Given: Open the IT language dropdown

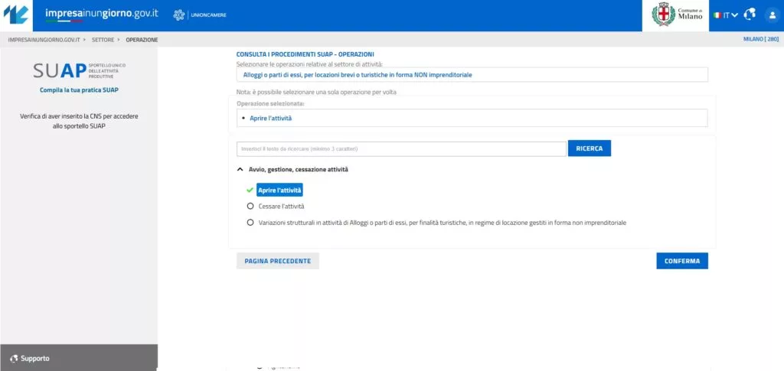Looking at the screenshot, I should [x=730, y=15].
